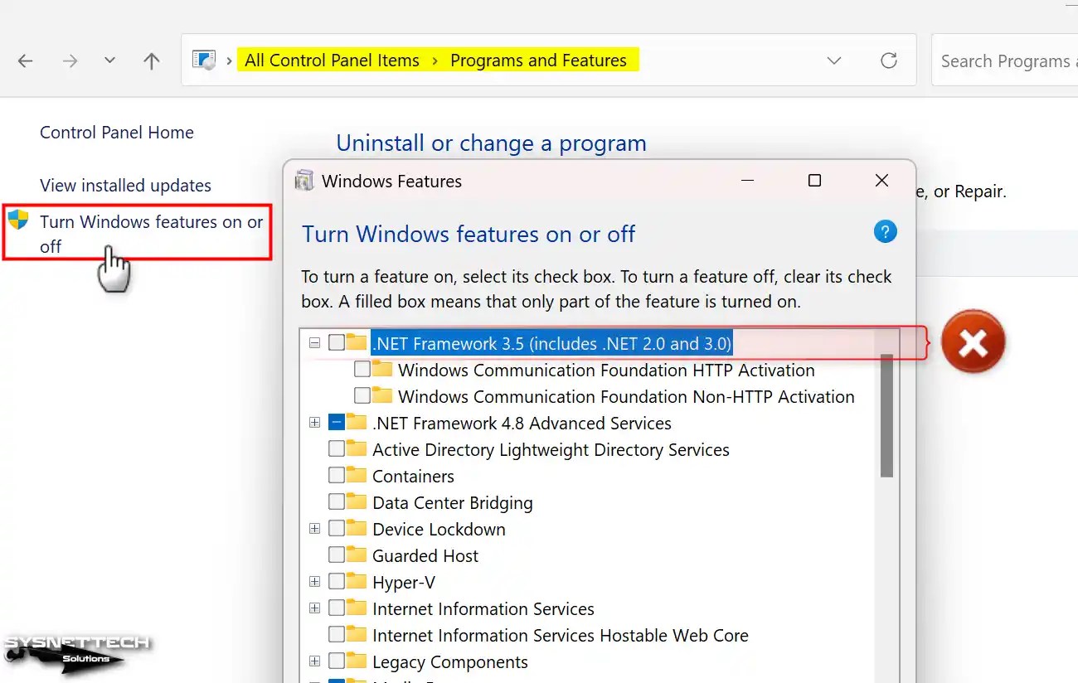Screen dimensions: 1078x683
Task: Select the Internet Information Services label
Action: click(483, 608)
